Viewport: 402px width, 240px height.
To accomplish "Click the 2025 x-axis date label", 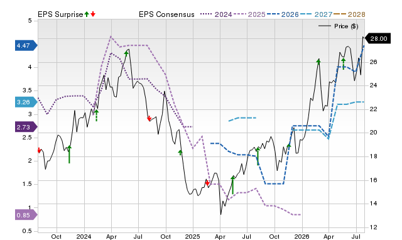I will [193, 236].
